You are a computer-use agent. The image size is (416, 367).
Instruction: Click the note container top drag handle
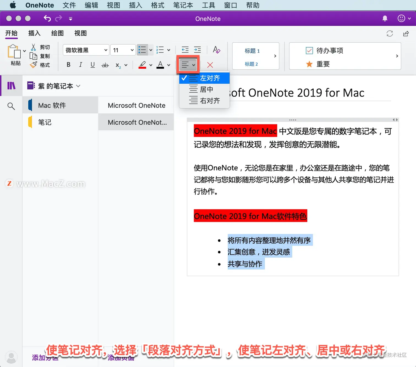click(x=293, y=120)
